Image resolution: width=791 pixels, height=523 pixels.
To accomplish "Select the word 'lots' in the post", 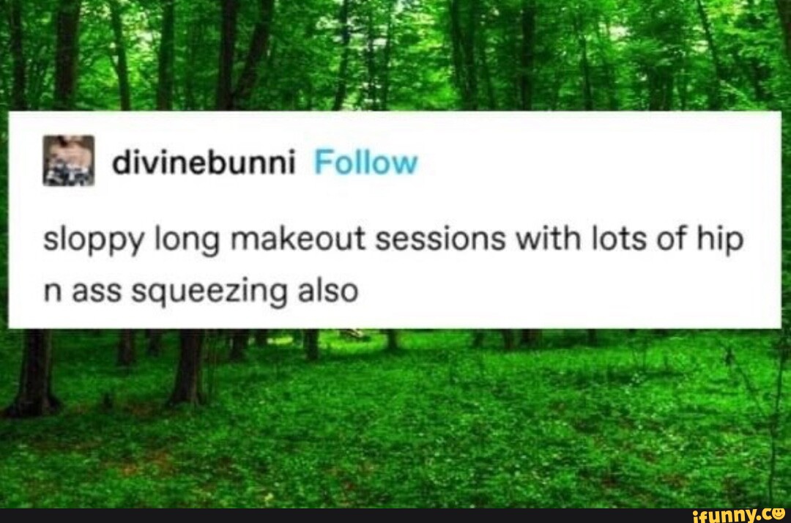I will (x=619, y=239).
